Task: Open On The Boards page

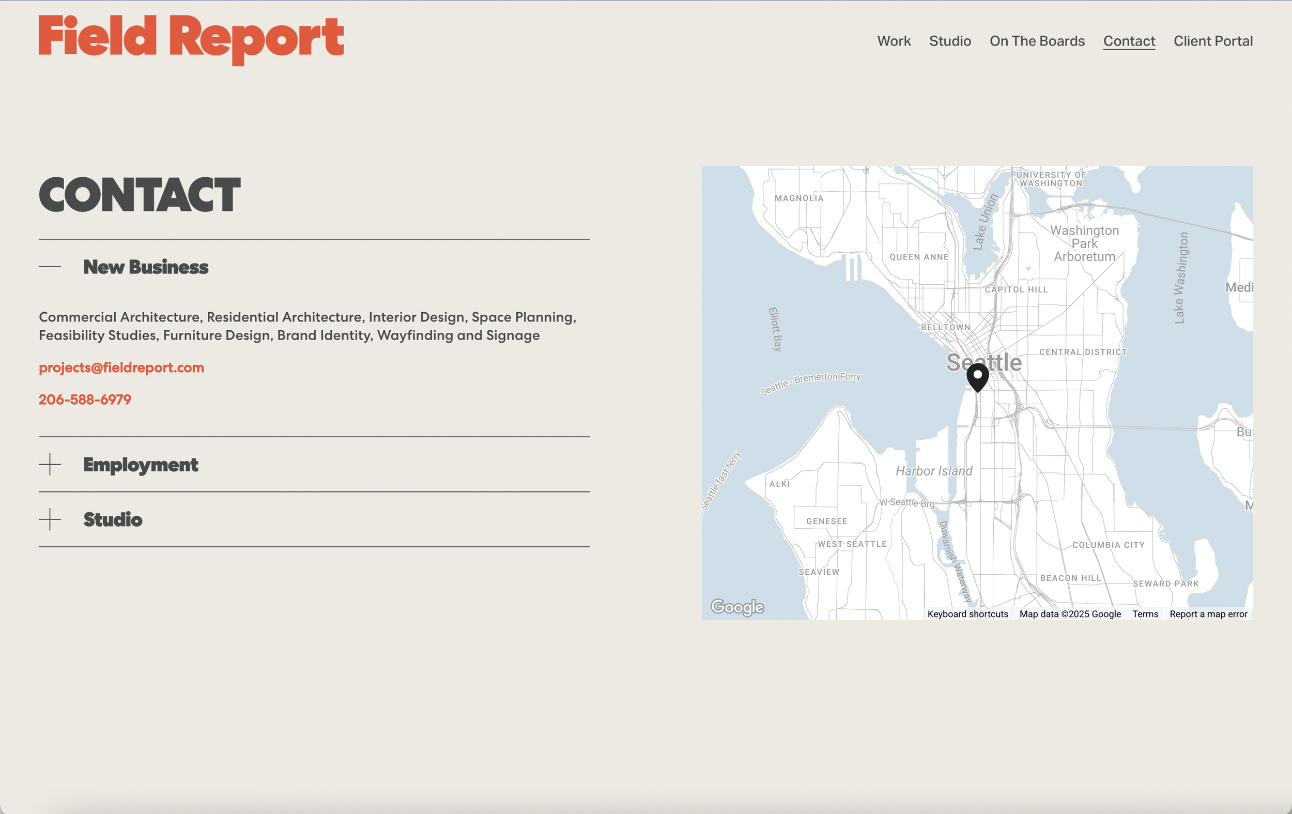Action: 1037,41
